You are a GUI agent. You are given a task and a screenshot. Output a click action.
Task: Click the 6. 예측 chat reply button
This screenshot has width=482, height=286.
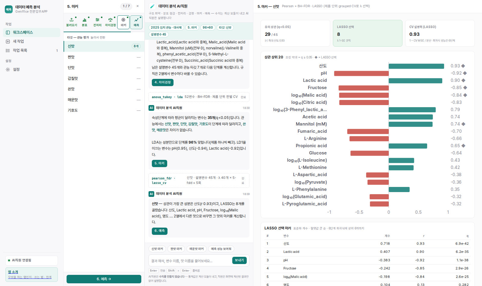[159, 231]
